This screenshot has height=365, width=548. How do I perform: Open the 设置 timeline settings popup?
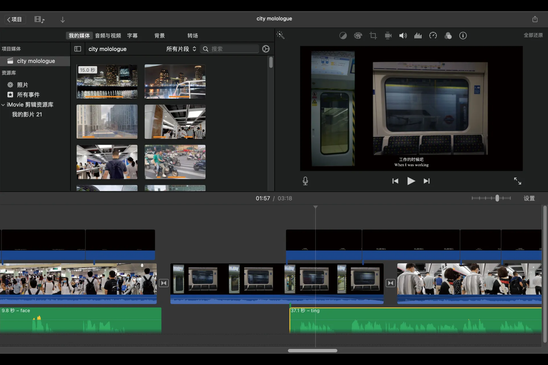529,198
